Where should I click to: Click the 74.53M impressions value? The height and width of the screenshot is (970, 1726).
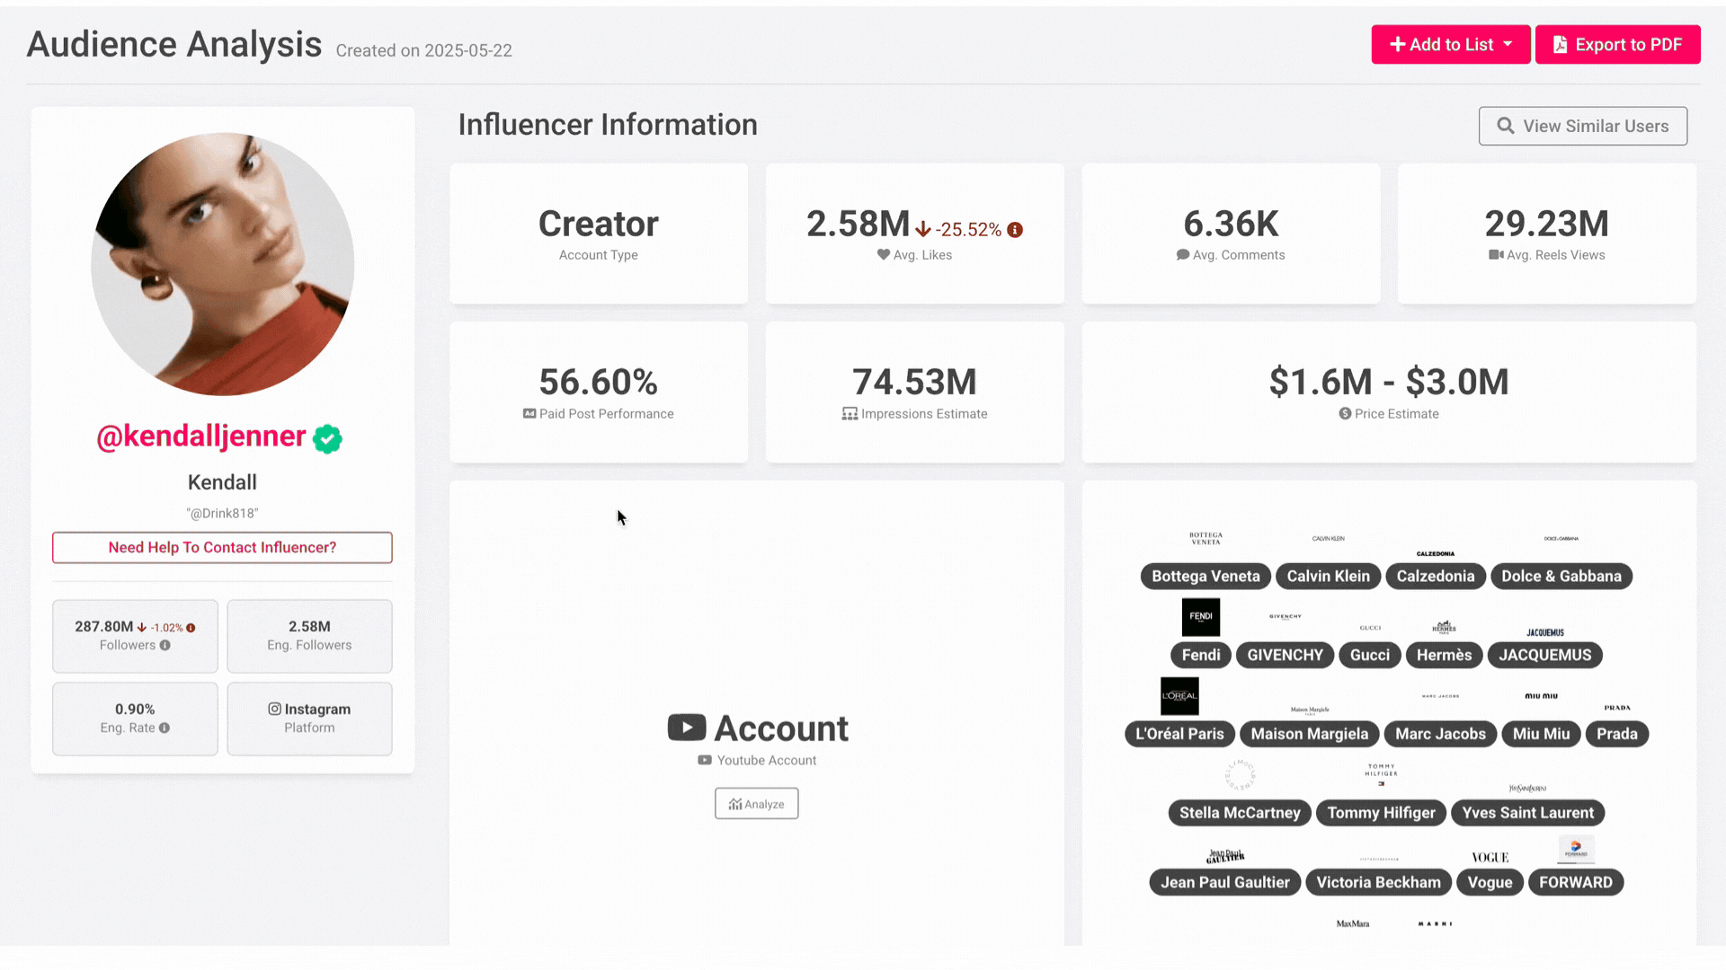pos(914,383)
